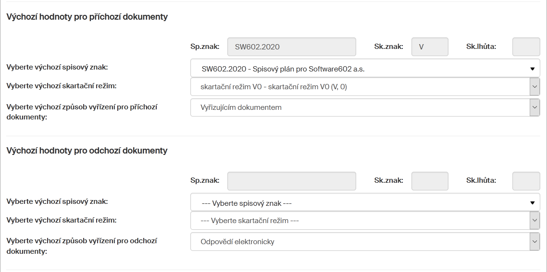Image resolution: width=547 pixels, height=272 pixels.
Task: Click incoming 'Vyberte výchozí spisový znak' label
Action: click(57, 67)
